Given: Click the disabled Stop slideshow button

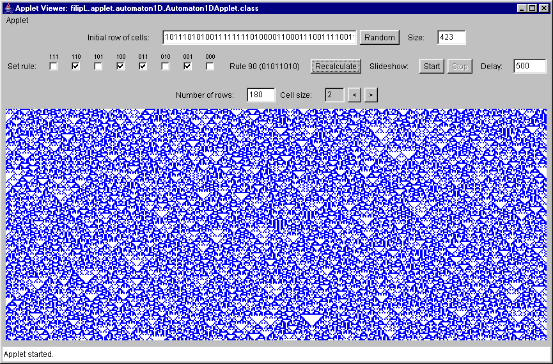Looking at the screenshot, I should point(460,66).
